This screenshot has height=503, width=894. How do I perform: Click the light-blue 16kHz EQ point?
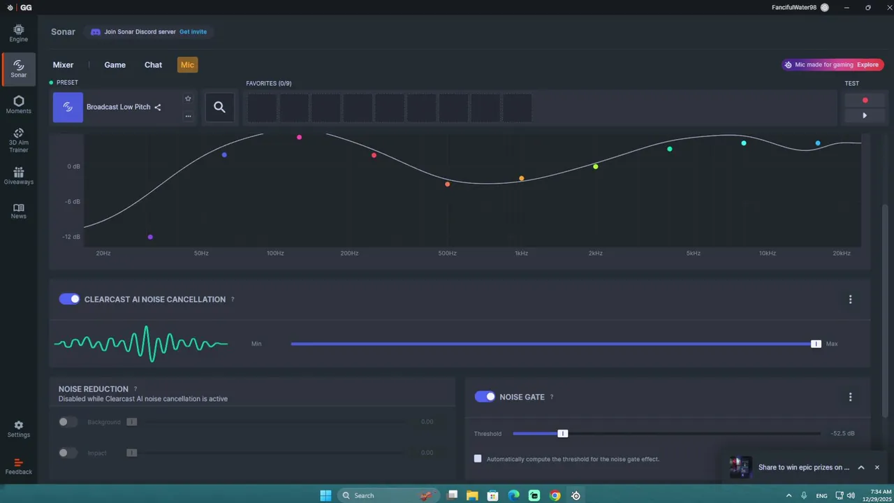[818, 143]
